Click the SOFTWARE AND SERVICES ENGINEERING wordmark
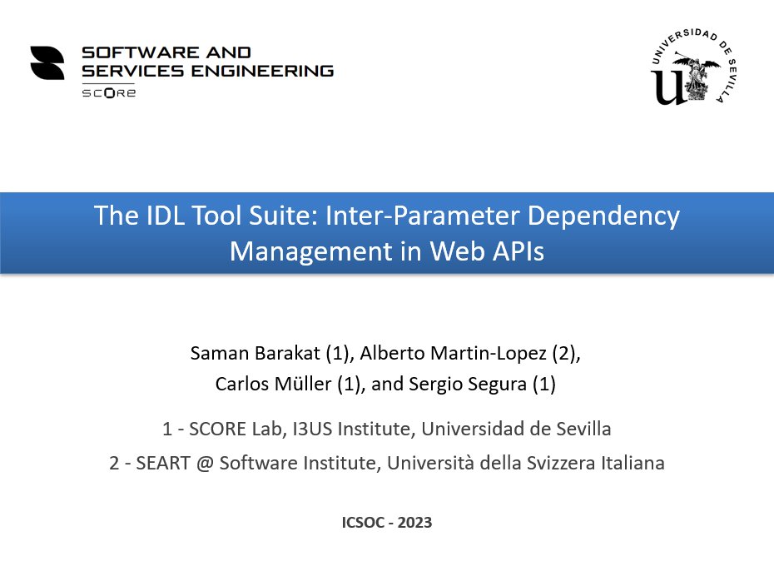This screenshot has width=774, height=581. (208, 61)
